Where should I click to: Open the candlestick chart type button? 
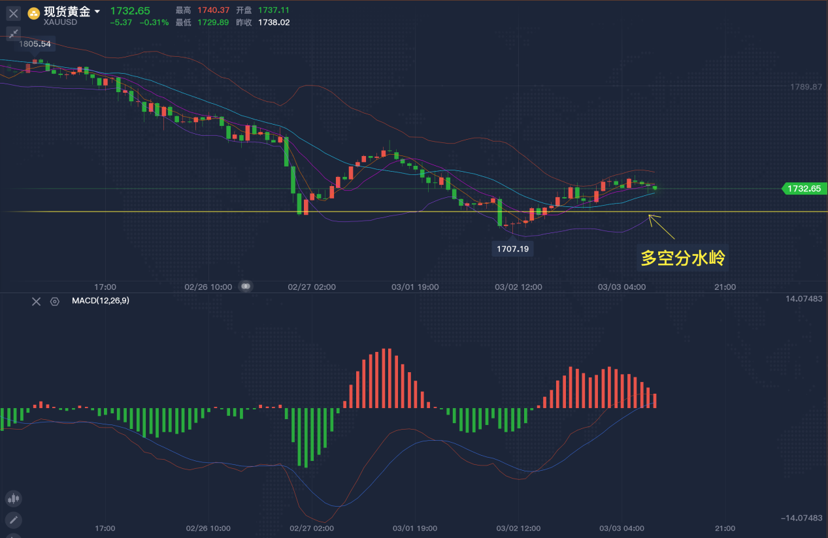coord(13,499)
